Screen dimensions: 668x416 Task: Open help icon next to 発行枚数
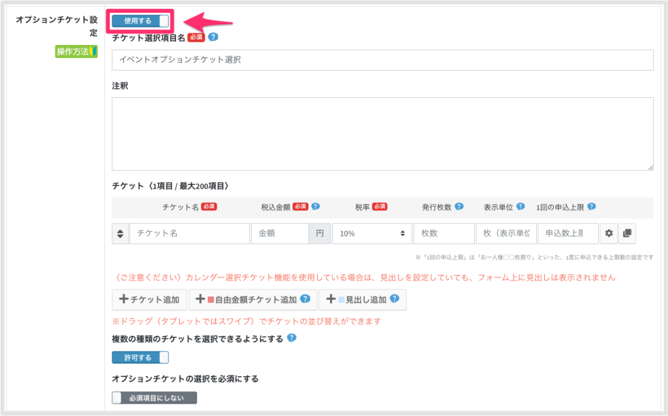coord(459,206)
